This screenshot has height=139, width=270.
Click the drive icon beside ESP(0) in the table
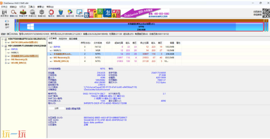coord(51,47)
